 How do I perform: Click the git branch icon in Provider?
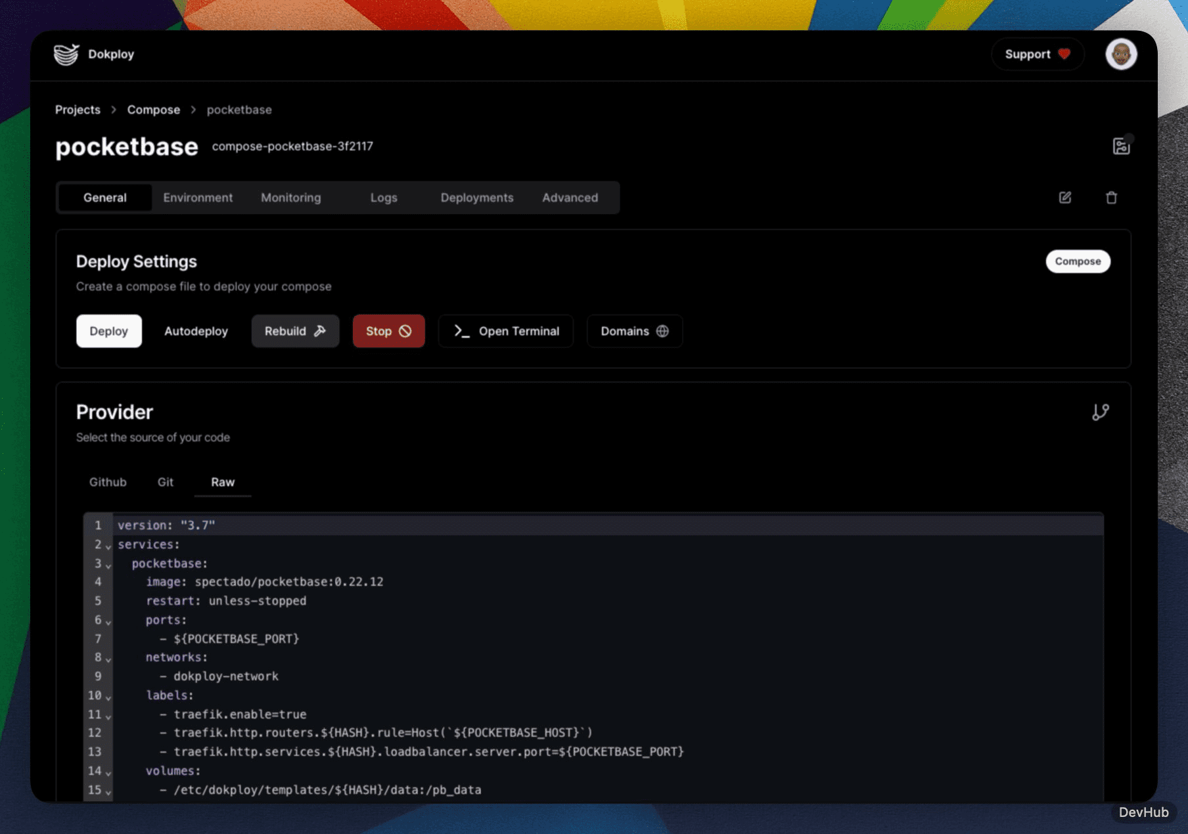click(x=1101, y=412)
